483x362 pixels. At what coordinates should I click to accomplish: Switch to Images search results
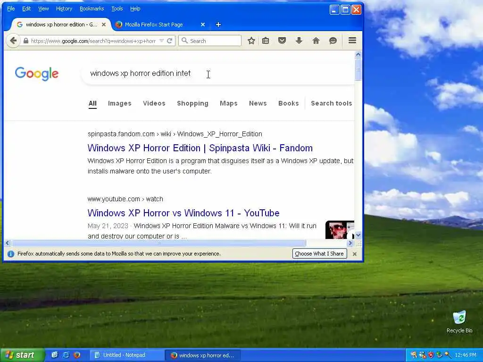click(119, 103)
